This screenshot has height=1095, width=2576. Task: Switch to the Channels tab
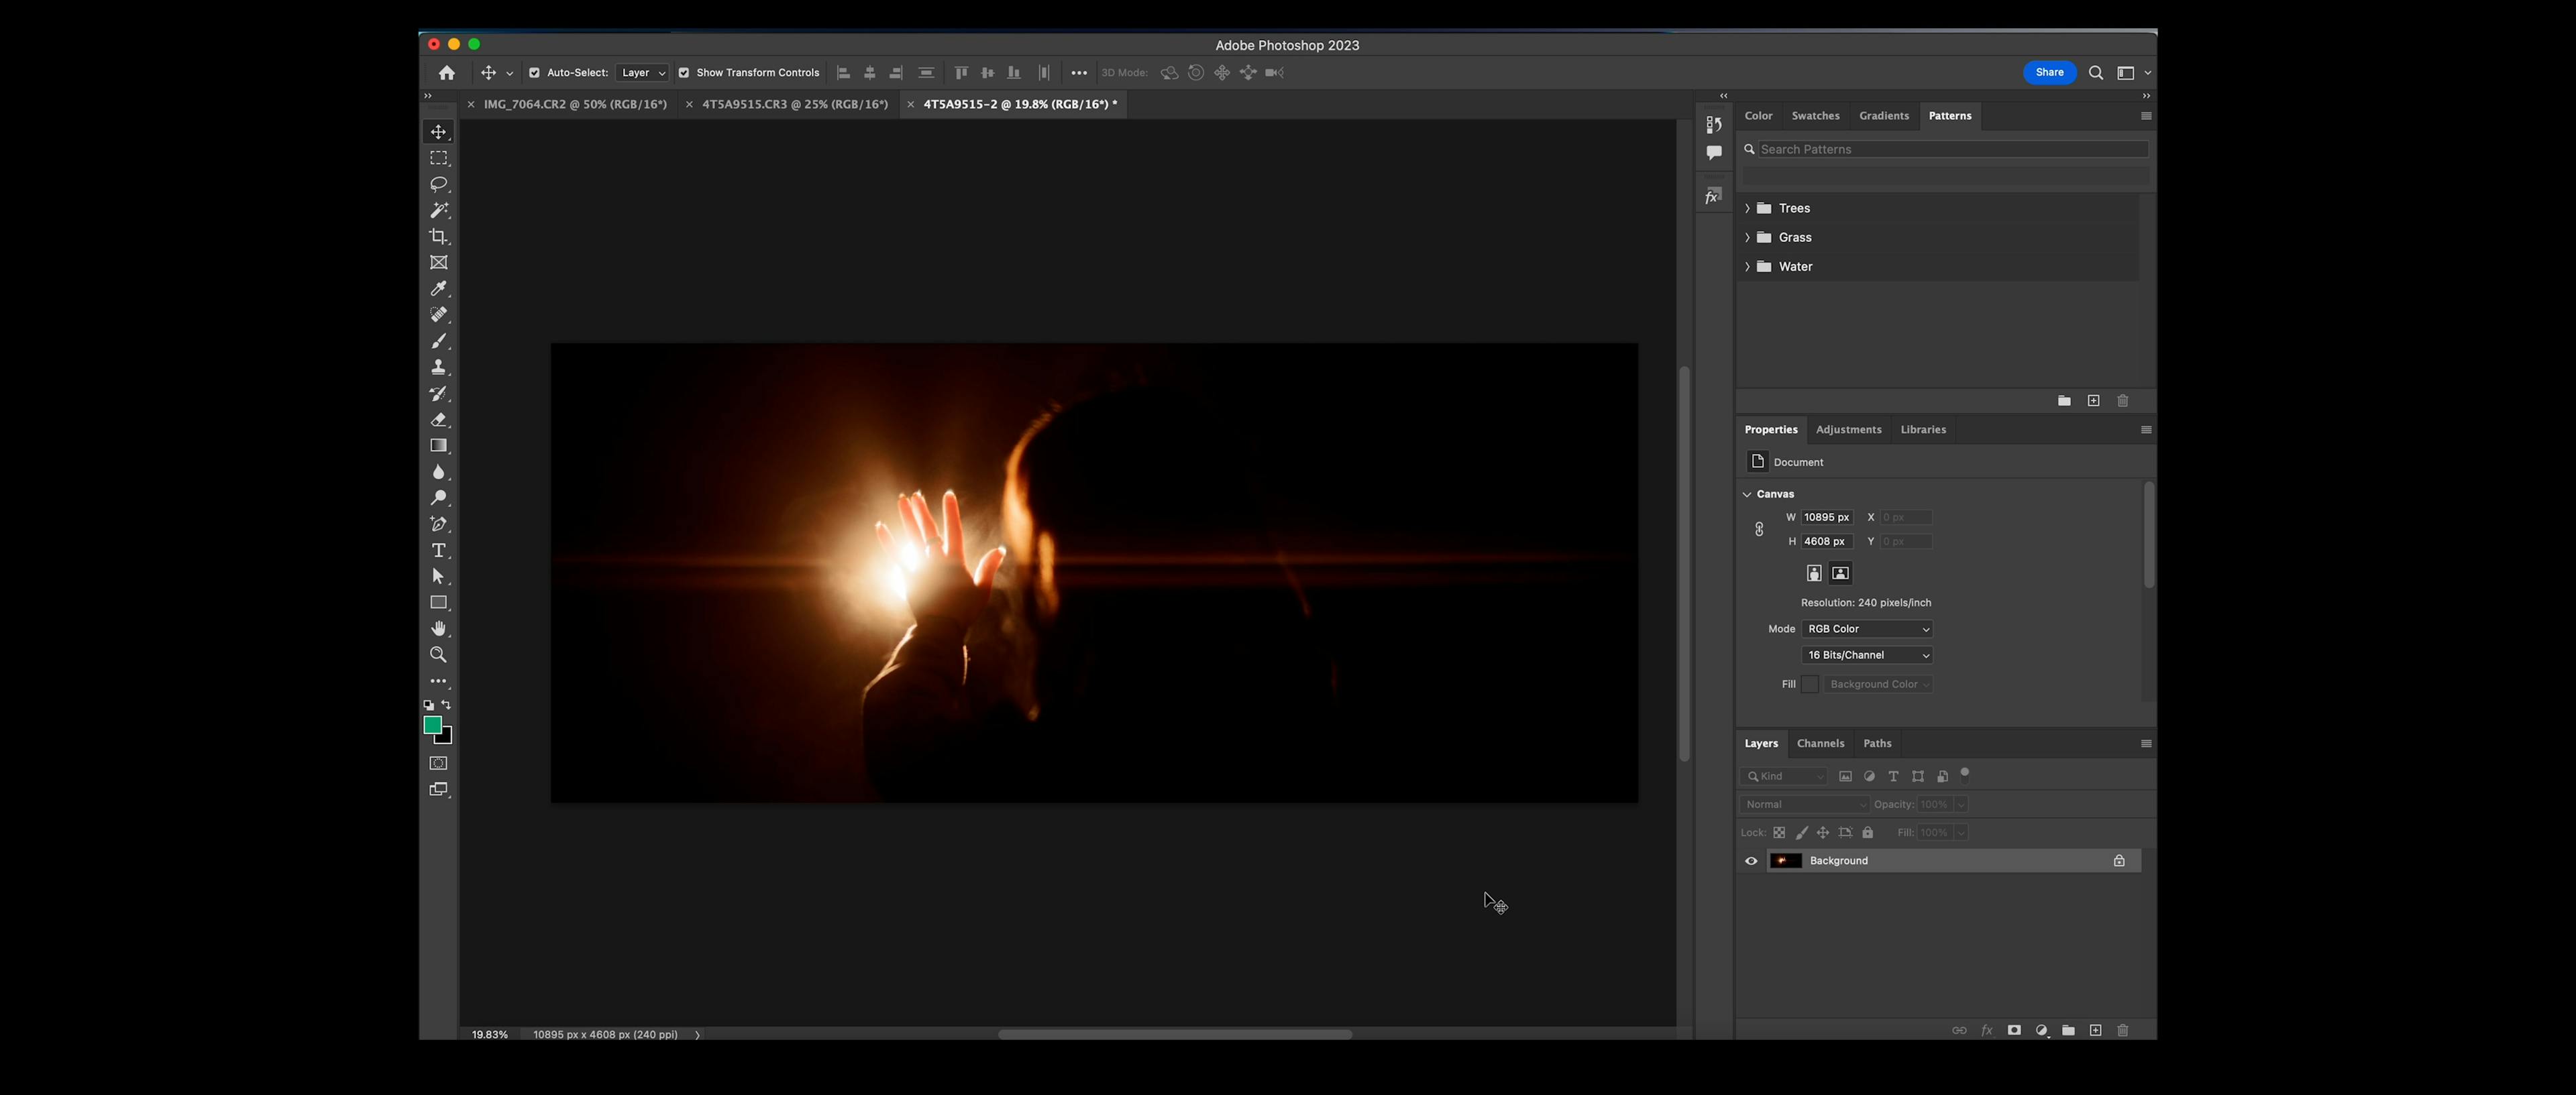click(x=1820, y=743)
